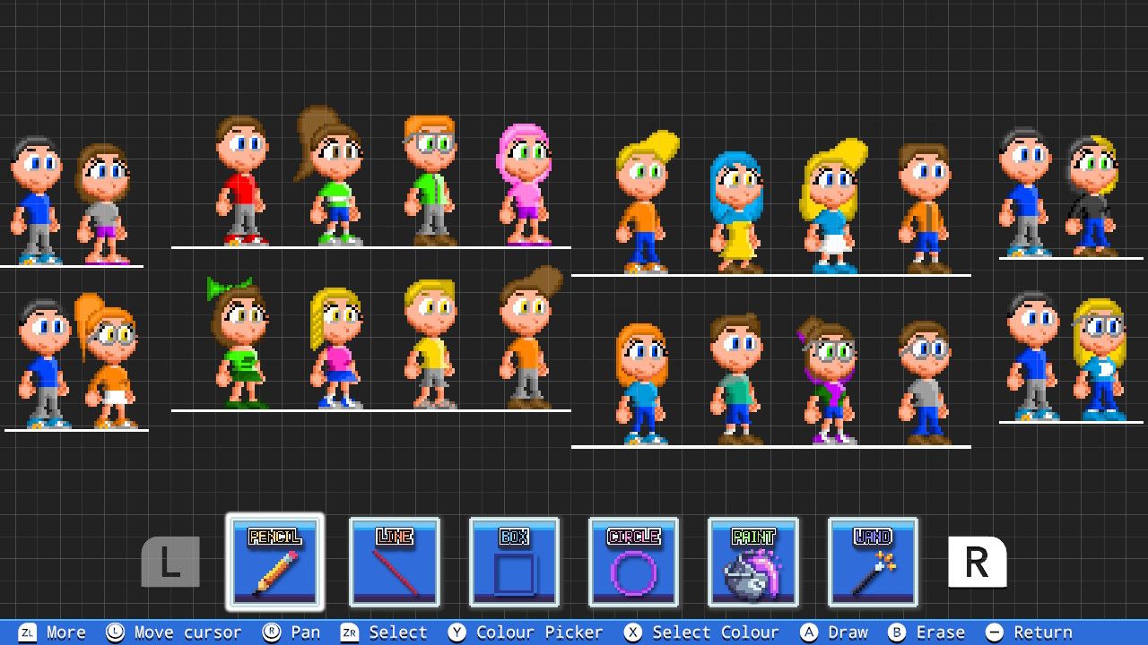Open the Colour Picker
This screenshot has height=645, width=1148.
point(527,632)
